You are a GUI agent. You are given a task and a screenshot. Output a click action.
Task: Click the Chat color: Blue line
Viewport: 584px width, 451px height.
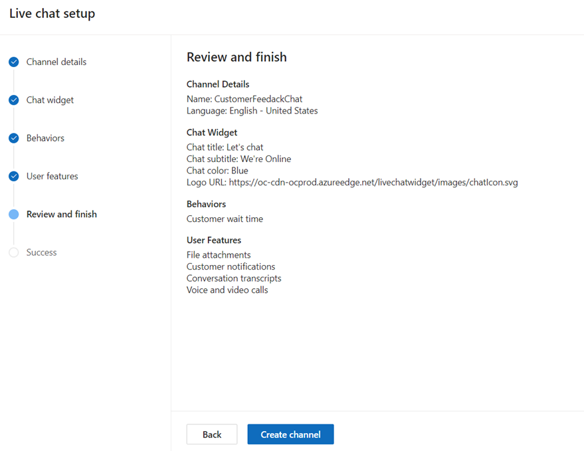[x=217, y=171]
